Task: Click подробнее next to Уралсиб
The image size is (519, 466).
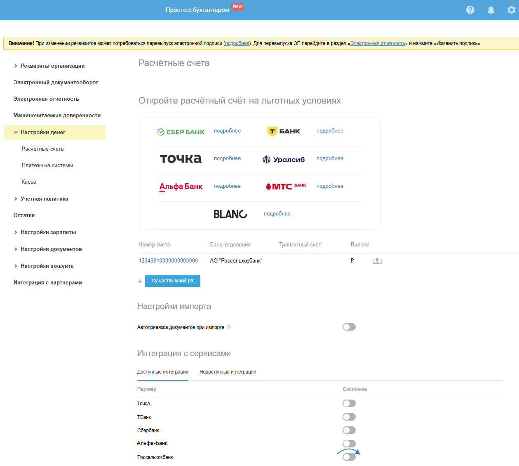Action: (x=330, y=158)
